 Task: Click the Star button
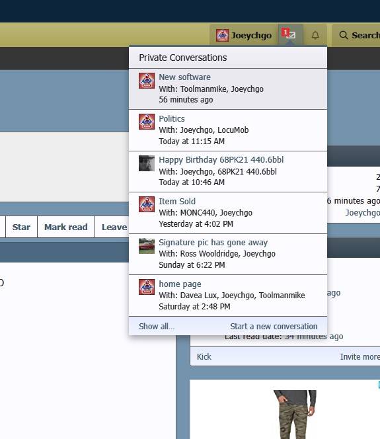point(21,227)
